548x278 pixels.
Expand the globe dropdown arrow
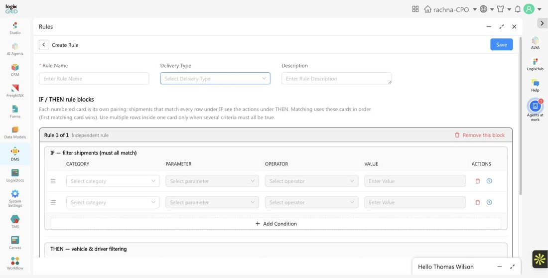[492, 9]
